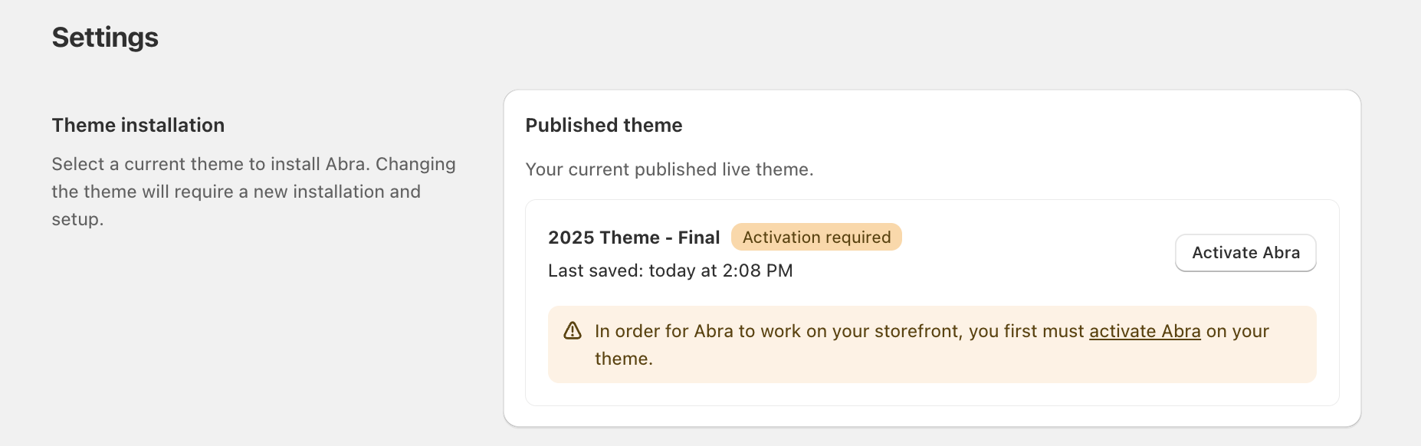
Task: Select the Theme installation section title
Action: 138,124
